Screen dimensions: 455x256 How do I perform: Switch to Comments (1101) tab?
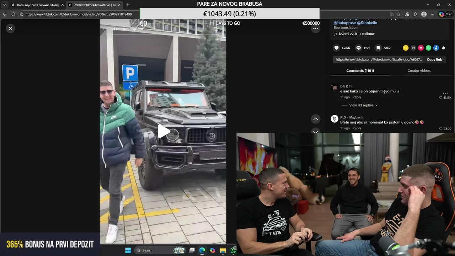coord(360,70)
